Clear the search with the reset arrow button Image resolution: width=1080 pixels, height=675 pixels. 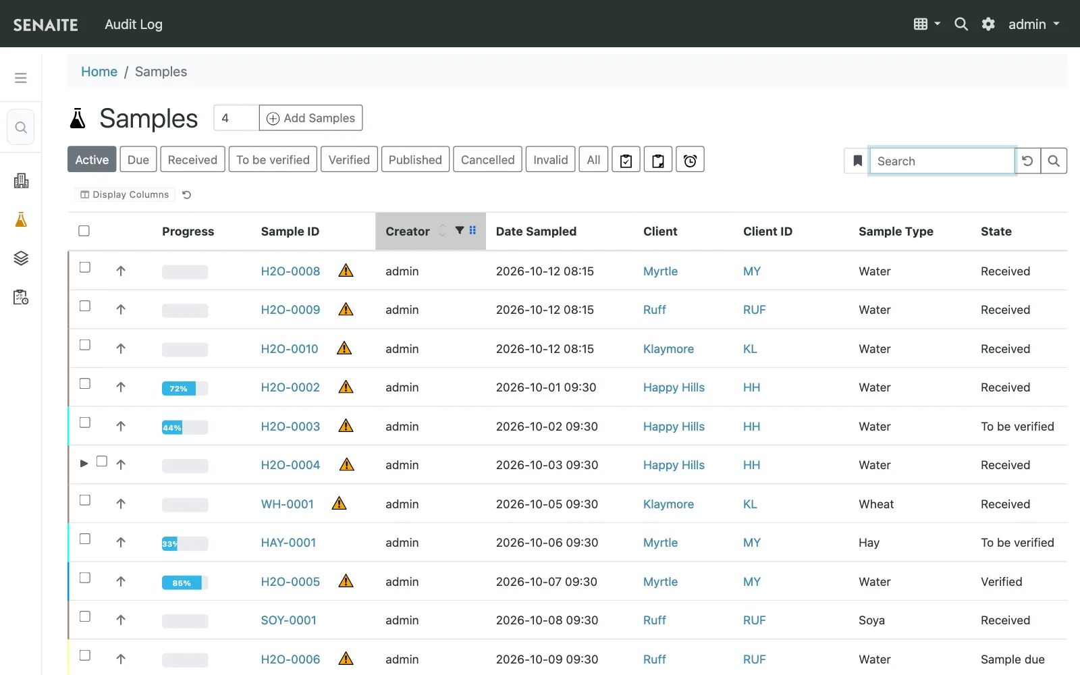point(1027,161)
